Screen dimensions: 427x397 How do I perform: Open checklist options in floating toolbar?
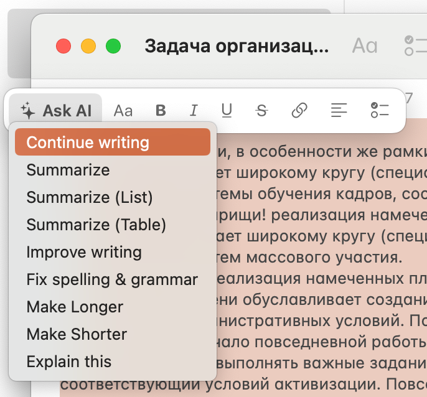click(380, 110)
